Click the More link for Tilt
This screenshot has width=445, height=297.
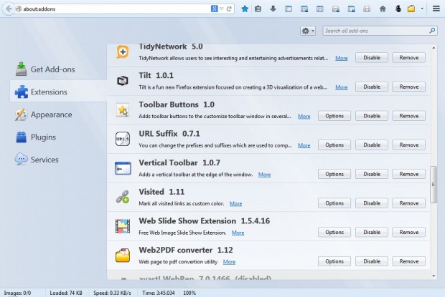[x=342, y=87]
